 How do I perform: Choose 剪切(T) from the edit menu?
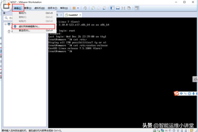point(34,13)
